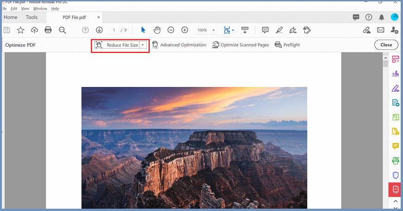Add document to favorites with star icon

click(x=20, y=30)
